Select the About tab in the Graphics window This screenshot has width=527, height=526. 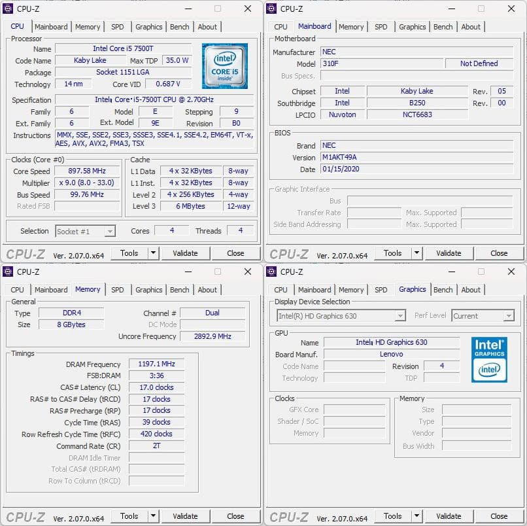click(x=471, y=290)
